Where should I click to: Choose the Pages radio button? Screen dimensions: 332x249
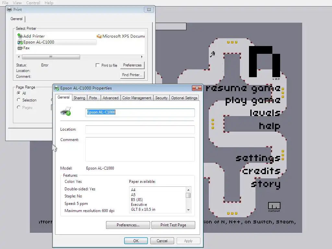(18, 107)
